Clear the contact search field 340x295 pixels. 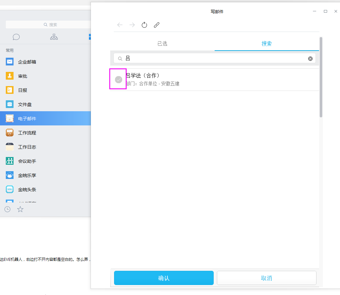[x=310, y=59]
